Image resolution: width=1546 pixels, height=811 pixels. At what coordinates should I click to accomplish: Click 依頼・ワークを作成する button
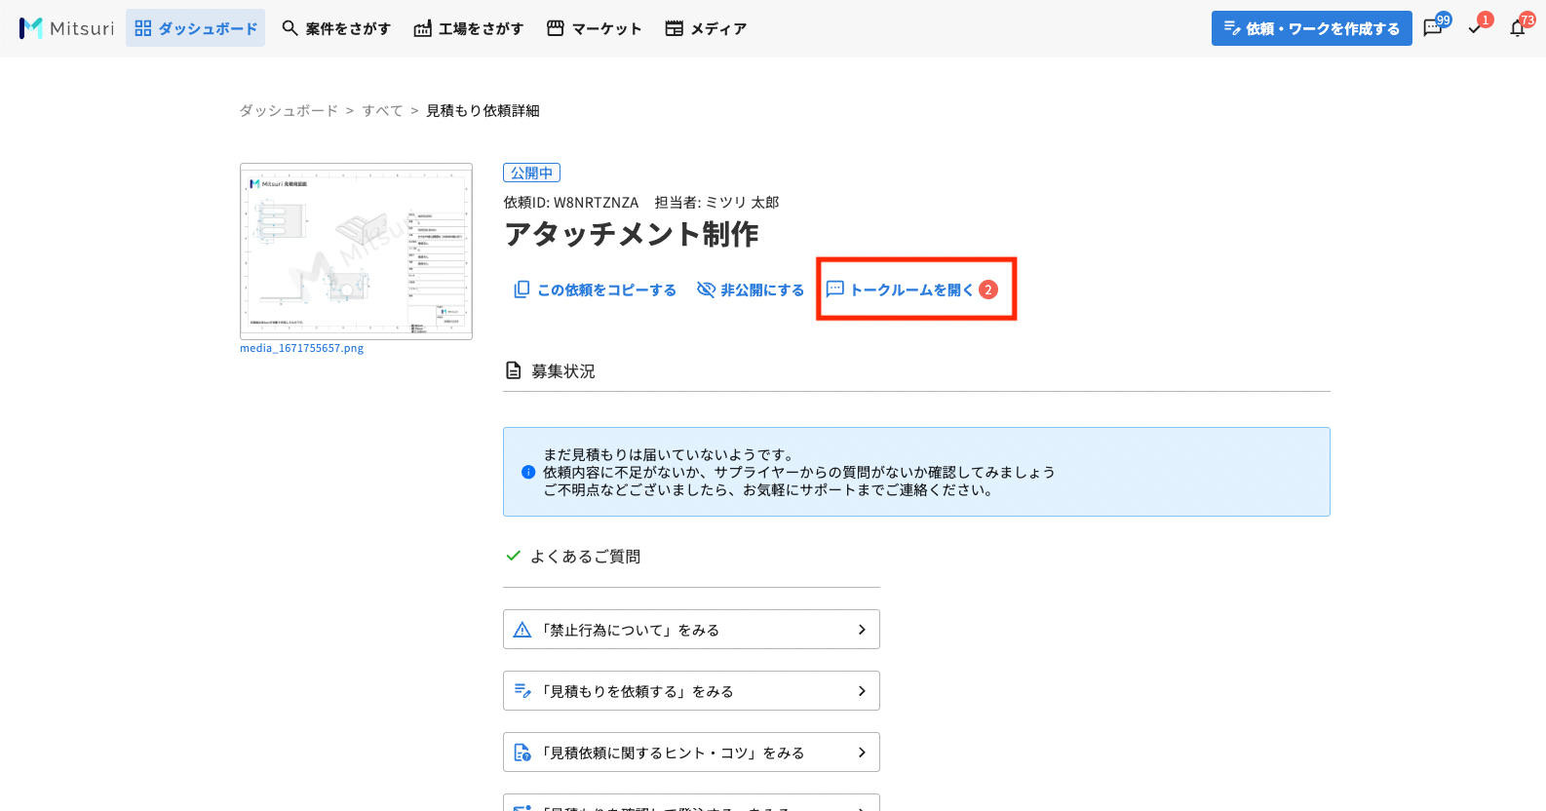(1311, 28)
